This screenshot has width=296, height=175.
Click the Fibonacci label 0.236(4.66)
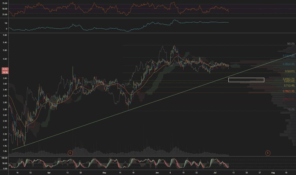[288, 56]
